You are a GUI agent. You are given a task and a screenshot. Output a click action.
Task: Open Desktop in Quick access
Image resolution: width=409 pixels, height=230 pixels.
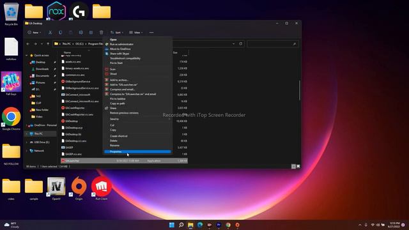point(40,62)
